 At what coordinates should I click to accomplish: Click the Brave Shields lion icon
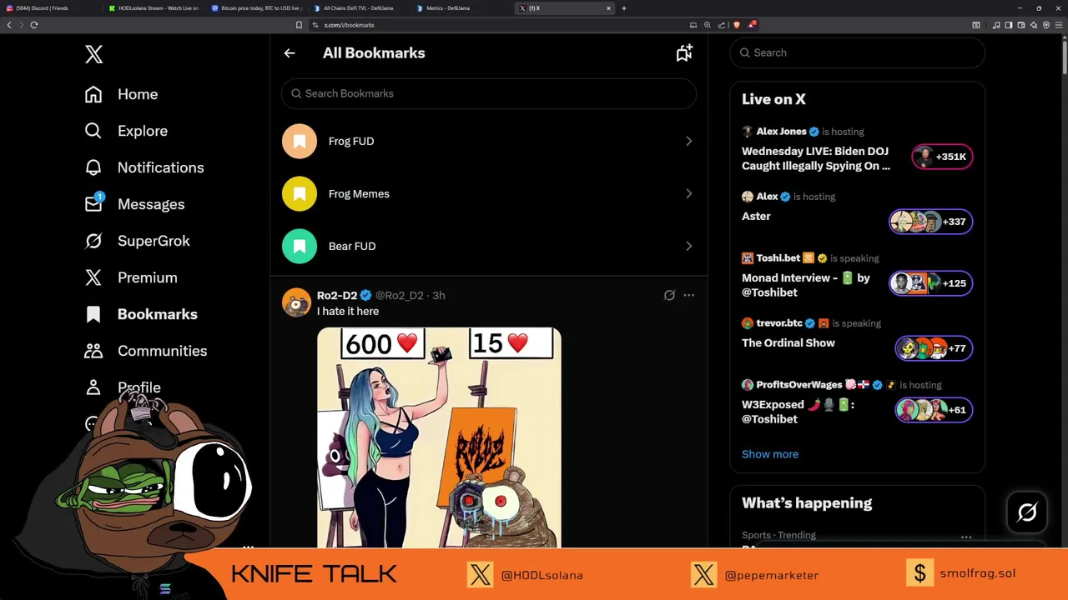pyautogui.click(x=736, y=25)
